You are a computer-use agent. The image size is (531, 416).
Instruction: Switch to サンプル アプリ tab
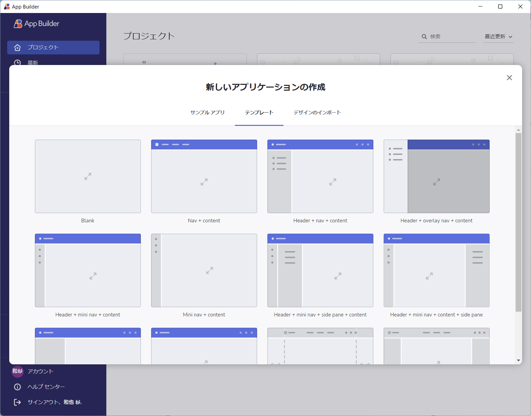[x=208, y=113]
